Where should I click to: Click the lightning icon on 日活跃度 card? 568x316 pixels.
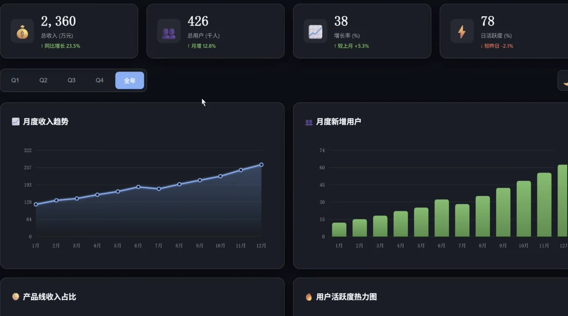click(462, 31)
